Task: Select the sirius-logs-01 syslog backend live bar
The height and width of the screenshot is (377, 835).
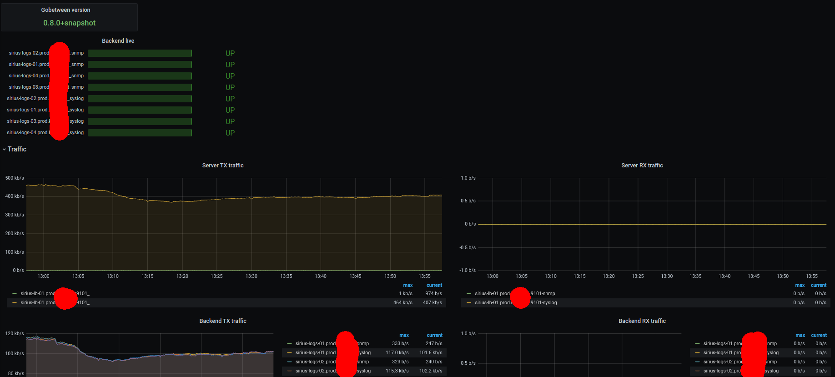Action: (x=140, y=110)
